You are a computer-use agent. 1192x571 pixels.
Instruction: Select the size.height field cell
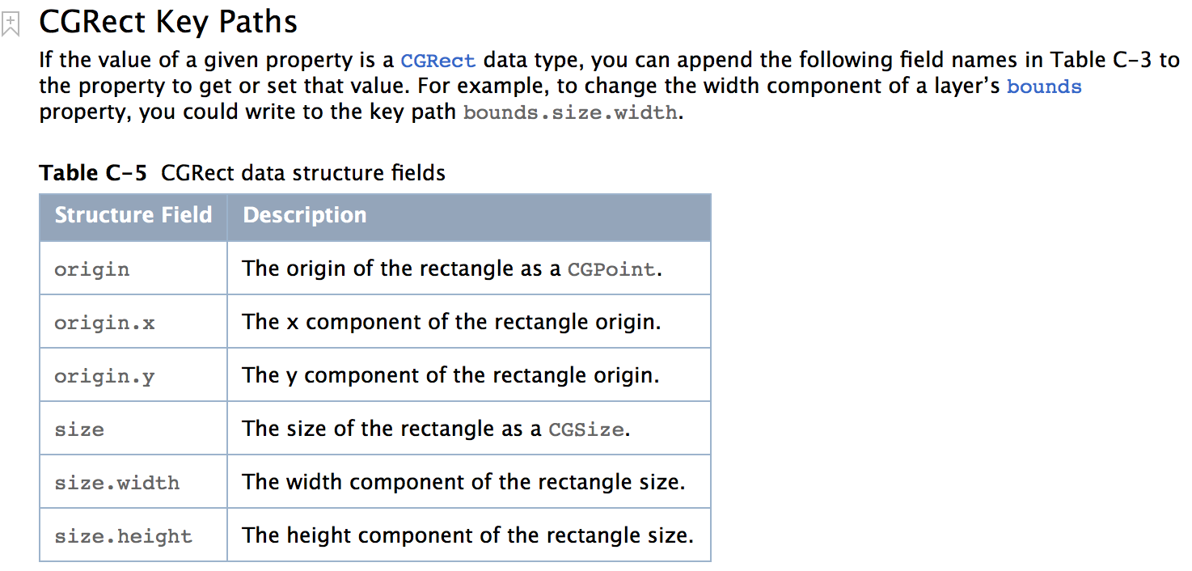pos(123,536)
